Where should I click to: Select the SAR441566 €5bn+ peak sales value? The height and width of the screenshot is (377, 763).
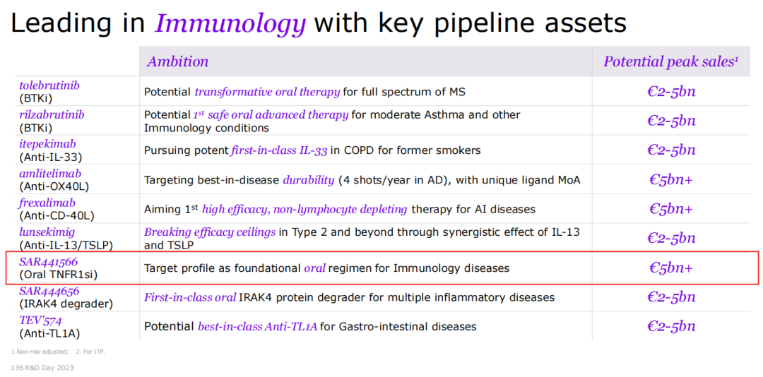pos(671,268)
